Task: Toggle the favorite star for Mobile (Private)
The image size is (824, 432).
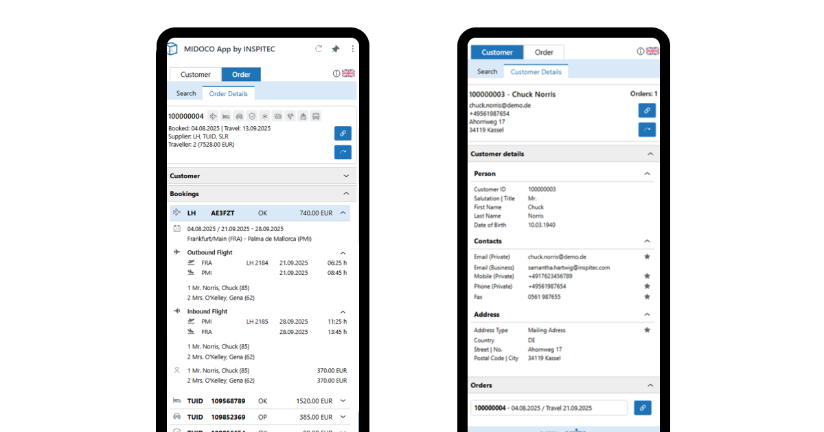Action: coord(647,276)
